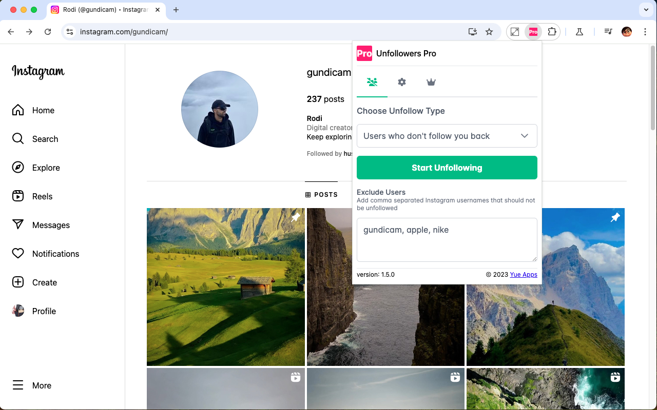
Task: Open the Chrome extensions puzzle icon
Action: 552,32
